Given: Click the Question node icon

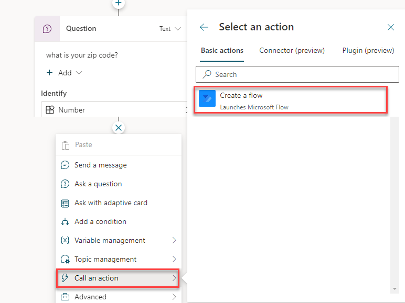Looking at the screenshot, I should [x=47, y=29].
